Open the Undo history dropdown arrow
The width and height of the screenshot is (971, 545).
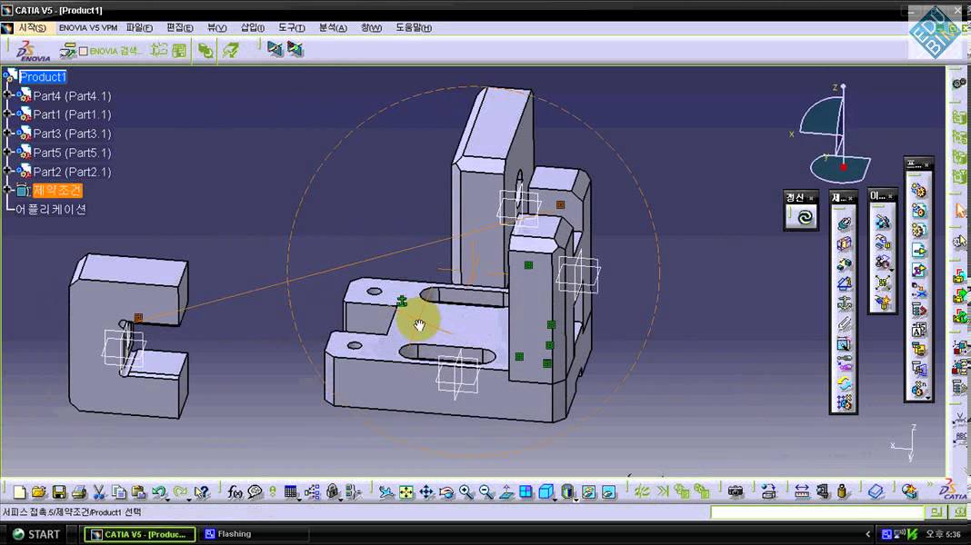click(169, 498)
